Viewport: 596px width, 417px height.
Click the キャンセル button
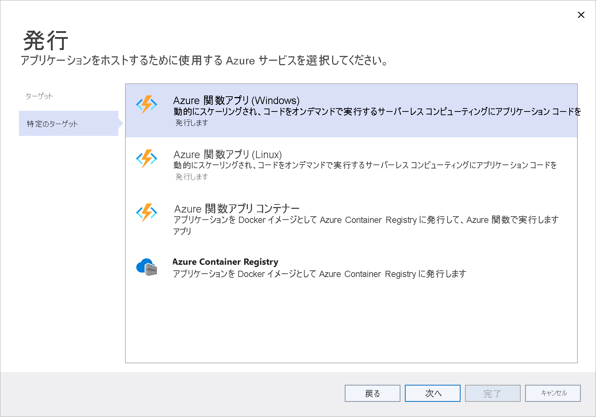(553, 393)
